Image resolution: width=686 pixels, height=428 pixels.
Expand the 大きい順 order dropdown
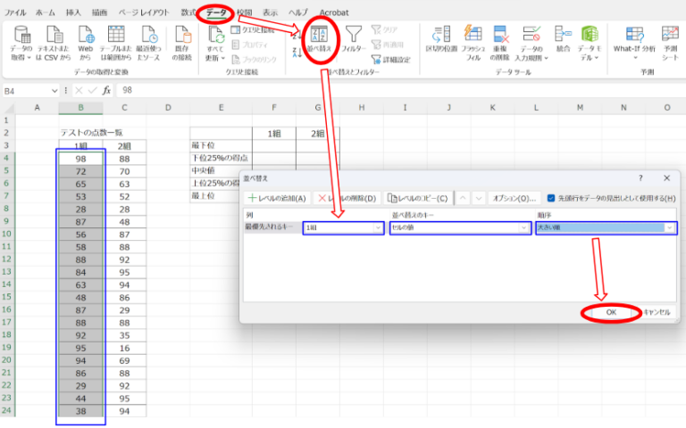670,228
